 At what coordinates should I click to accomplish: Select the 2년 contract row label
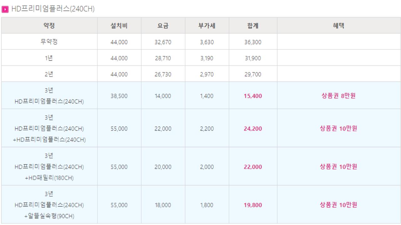(49, 74)
